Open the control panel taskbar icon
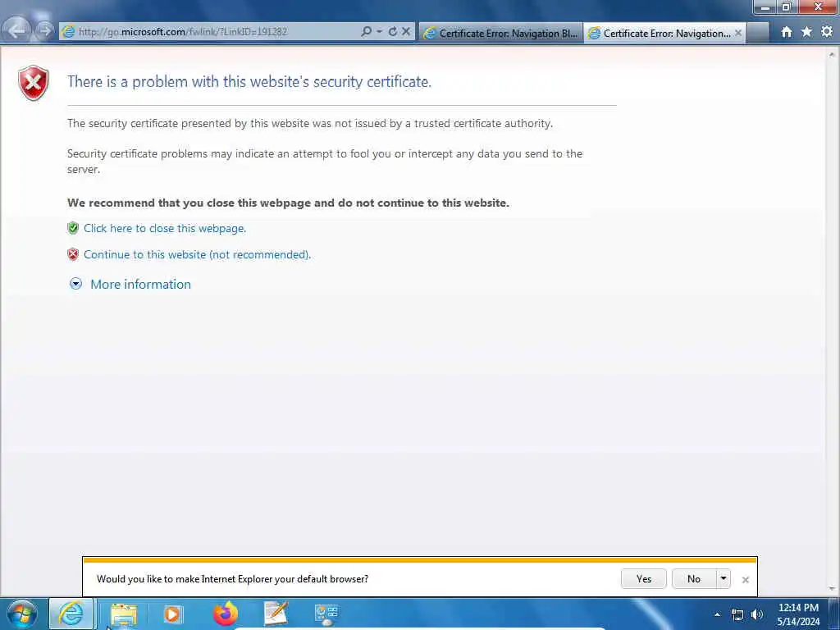The height and width of the screenshot is (630, 840). [x=326, y=614]
